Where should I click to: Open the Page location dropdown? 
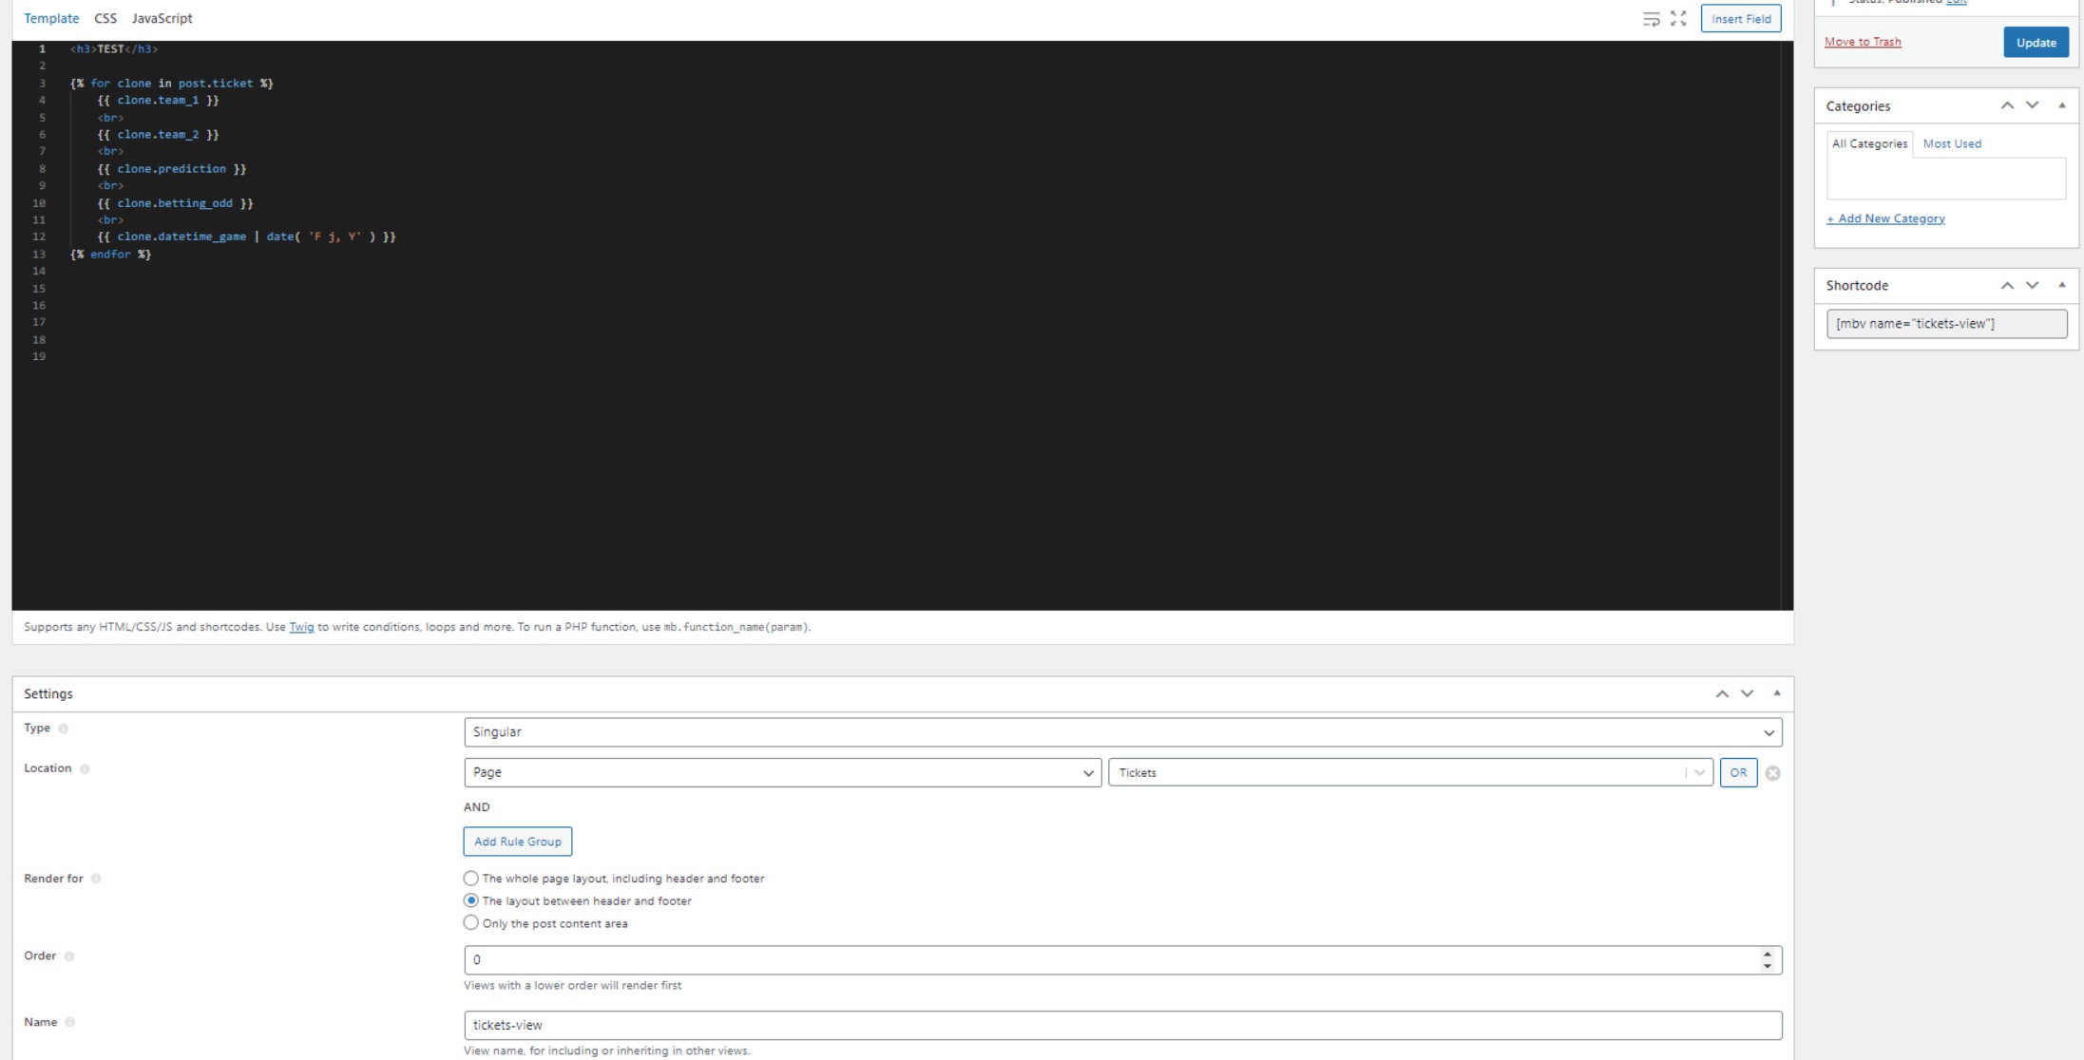[782, 772]
